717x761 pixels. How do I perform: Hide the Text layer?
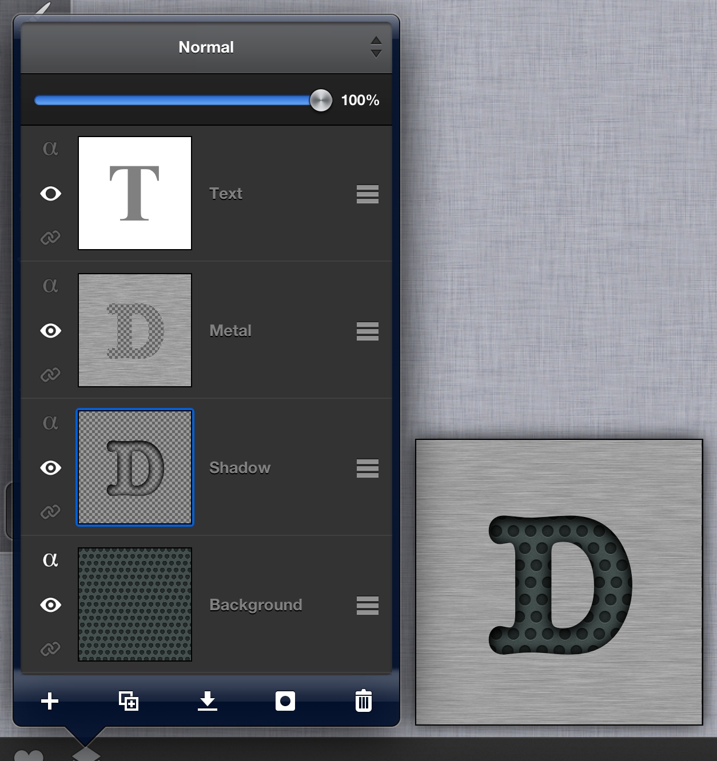pyautogui.click(x=51, y=194)
